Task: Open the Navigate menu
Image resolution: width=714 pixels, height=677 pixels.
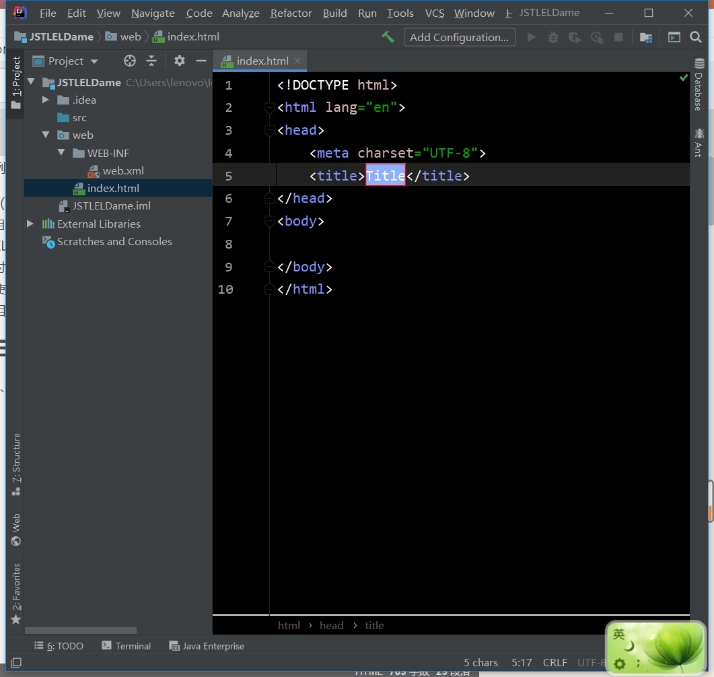Action: coord(153,13)
